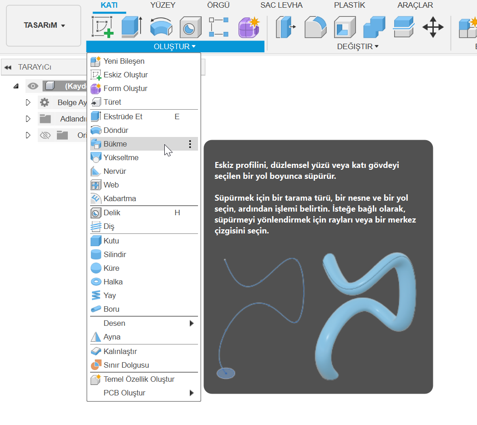Toggle visibility eye of the root document
477x425 pixels.
pos(32,86)
